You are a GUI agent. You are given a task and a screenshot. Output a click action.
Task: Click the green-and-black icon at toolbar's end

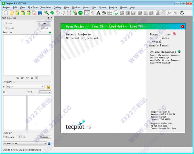pos(182,13)
